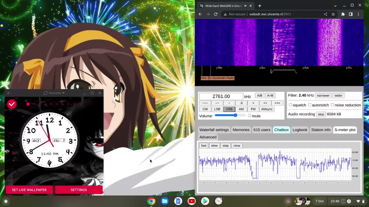The height and width of the screenshot is (207, 369).
Task: Tune down with the double minus button
Action: (217, 103)
